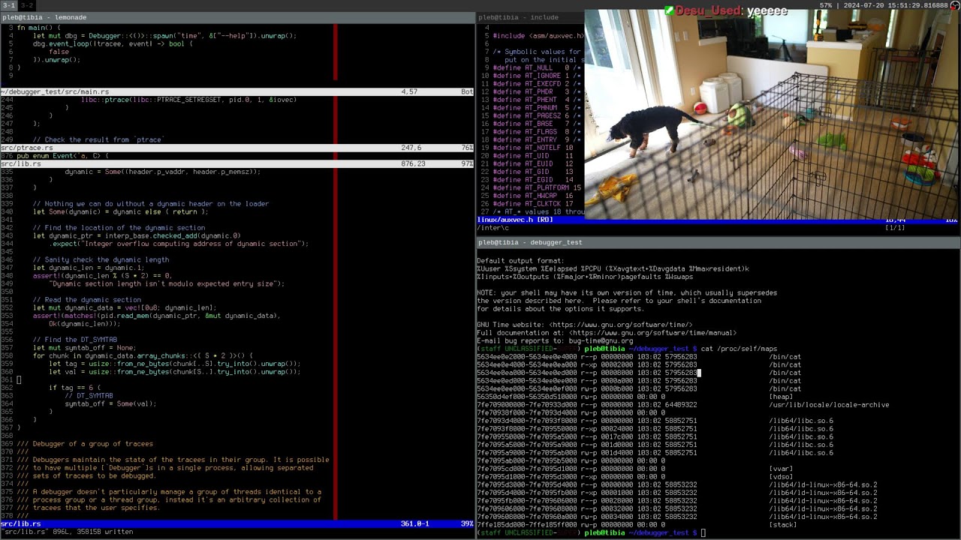This screenshot has height=540, width=961.
Task: Click the date and time clock
Action: click(x=895, y=5)
